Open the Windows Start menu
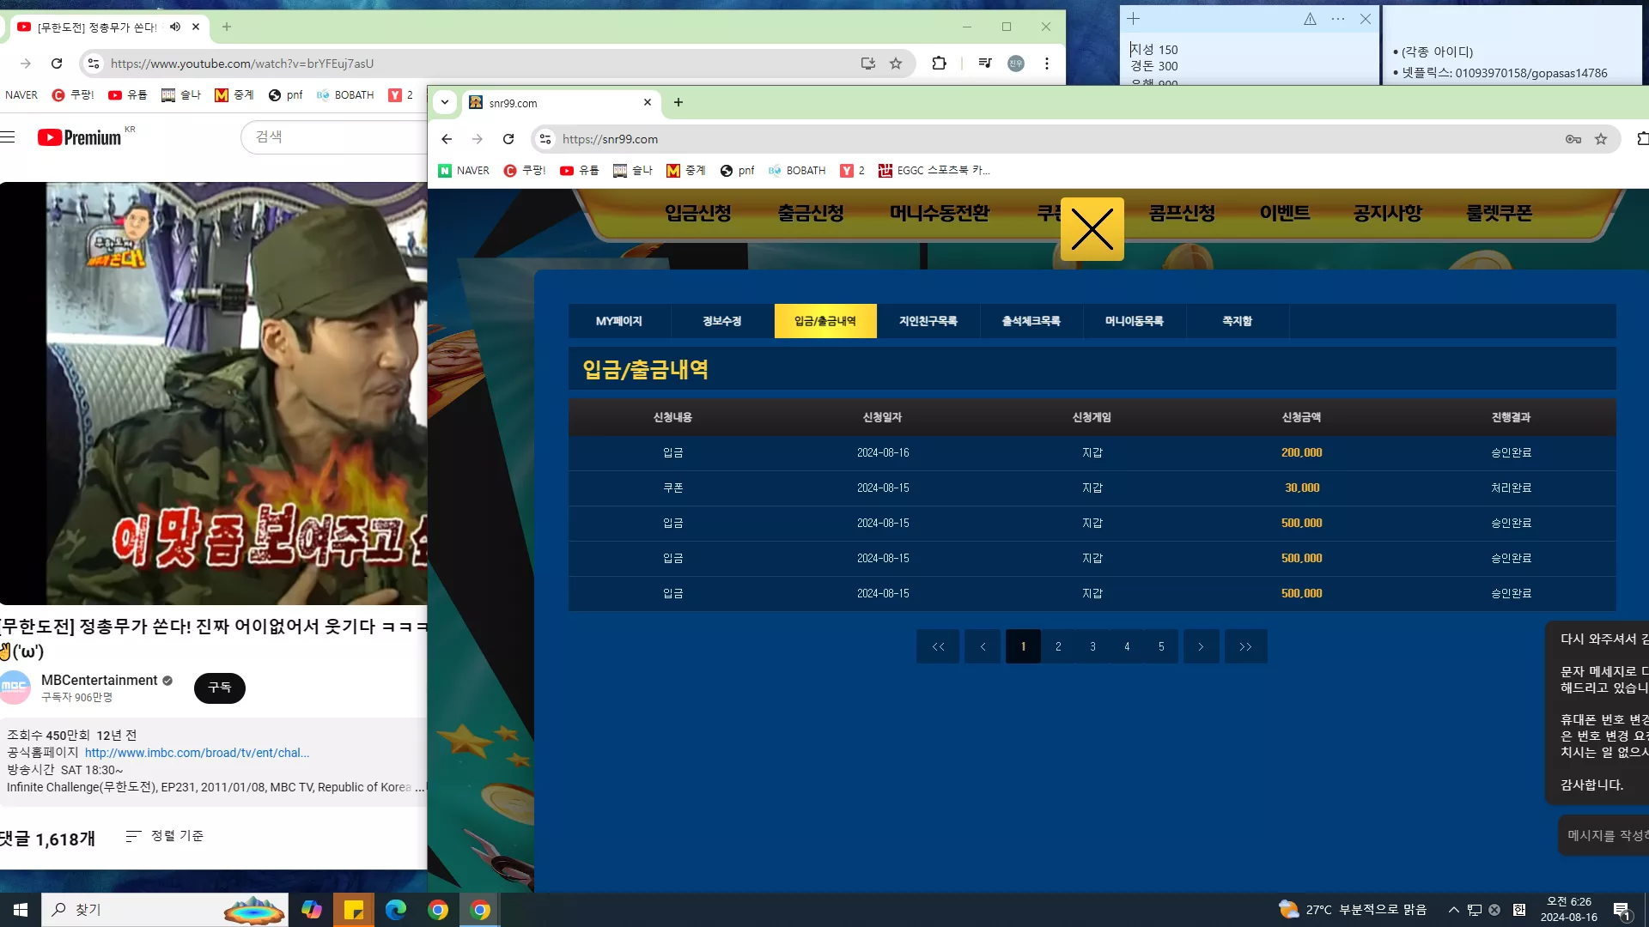Screen dimensions: 1649x927 pos(21,910)
